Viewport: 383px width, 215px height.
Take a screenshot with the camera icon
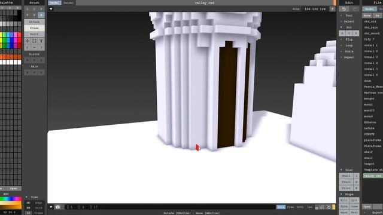57,207
